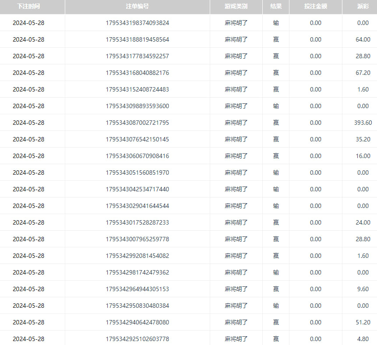Click the 派彩 column header
377x345 pixels.
click(363, 7)
